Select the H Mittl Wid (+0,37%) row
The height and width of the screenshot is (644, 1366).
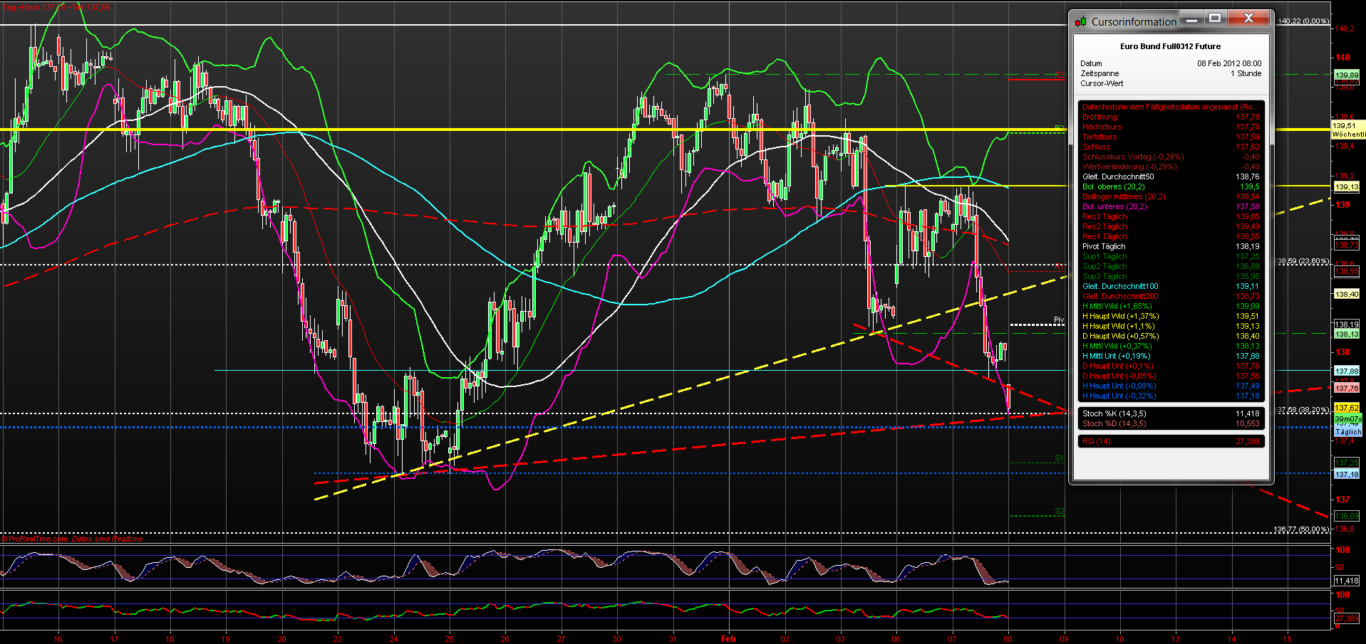[x=1170, y=346]
